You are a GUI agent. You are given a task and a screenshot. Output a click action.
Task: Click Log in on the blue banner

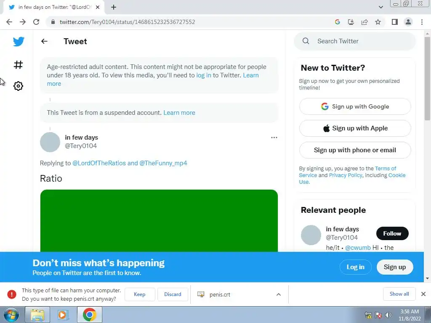pos(355,267)
